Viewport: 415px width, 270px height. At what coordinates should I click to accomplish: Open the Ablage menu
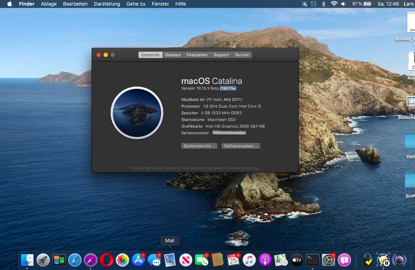tap(49, 4)
